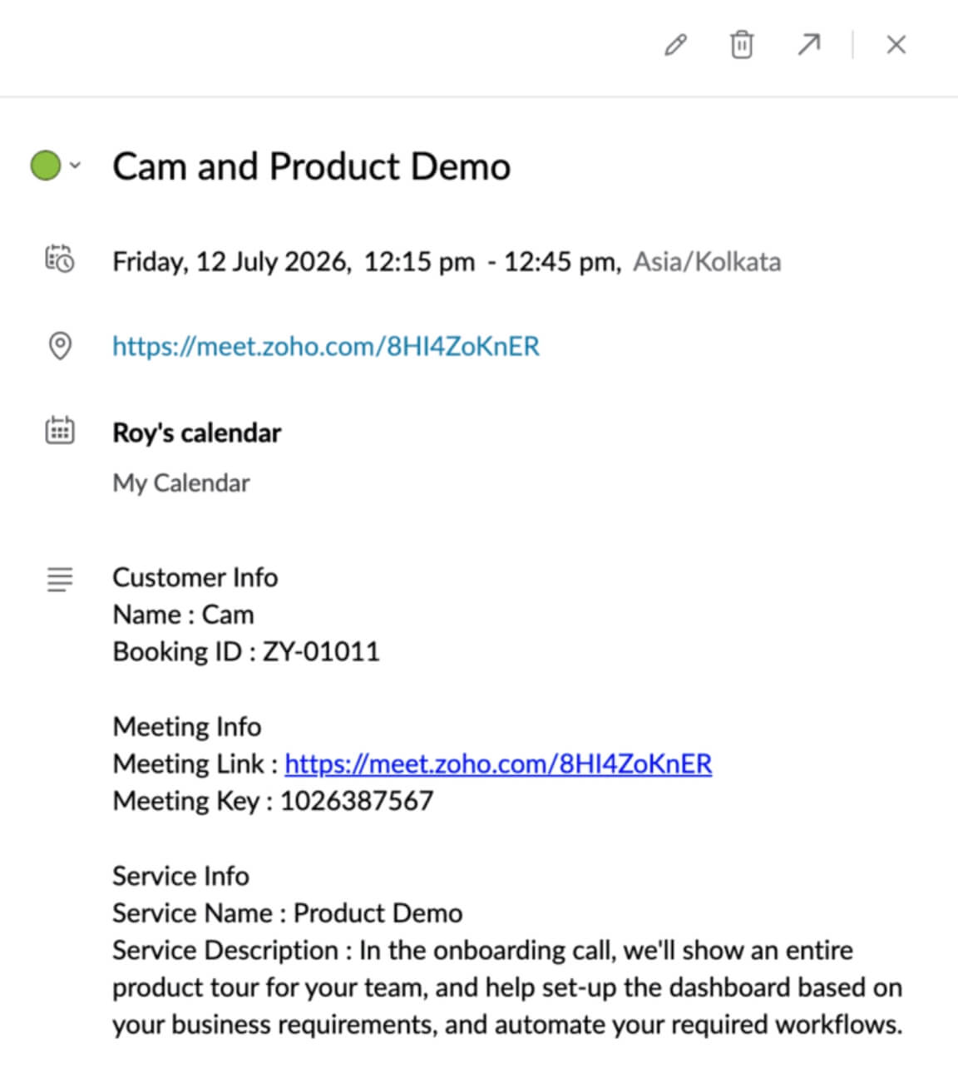Open the Meeting Link URL in description
The height and width of the screenshot is (1068, 958).
click(498, 764)
